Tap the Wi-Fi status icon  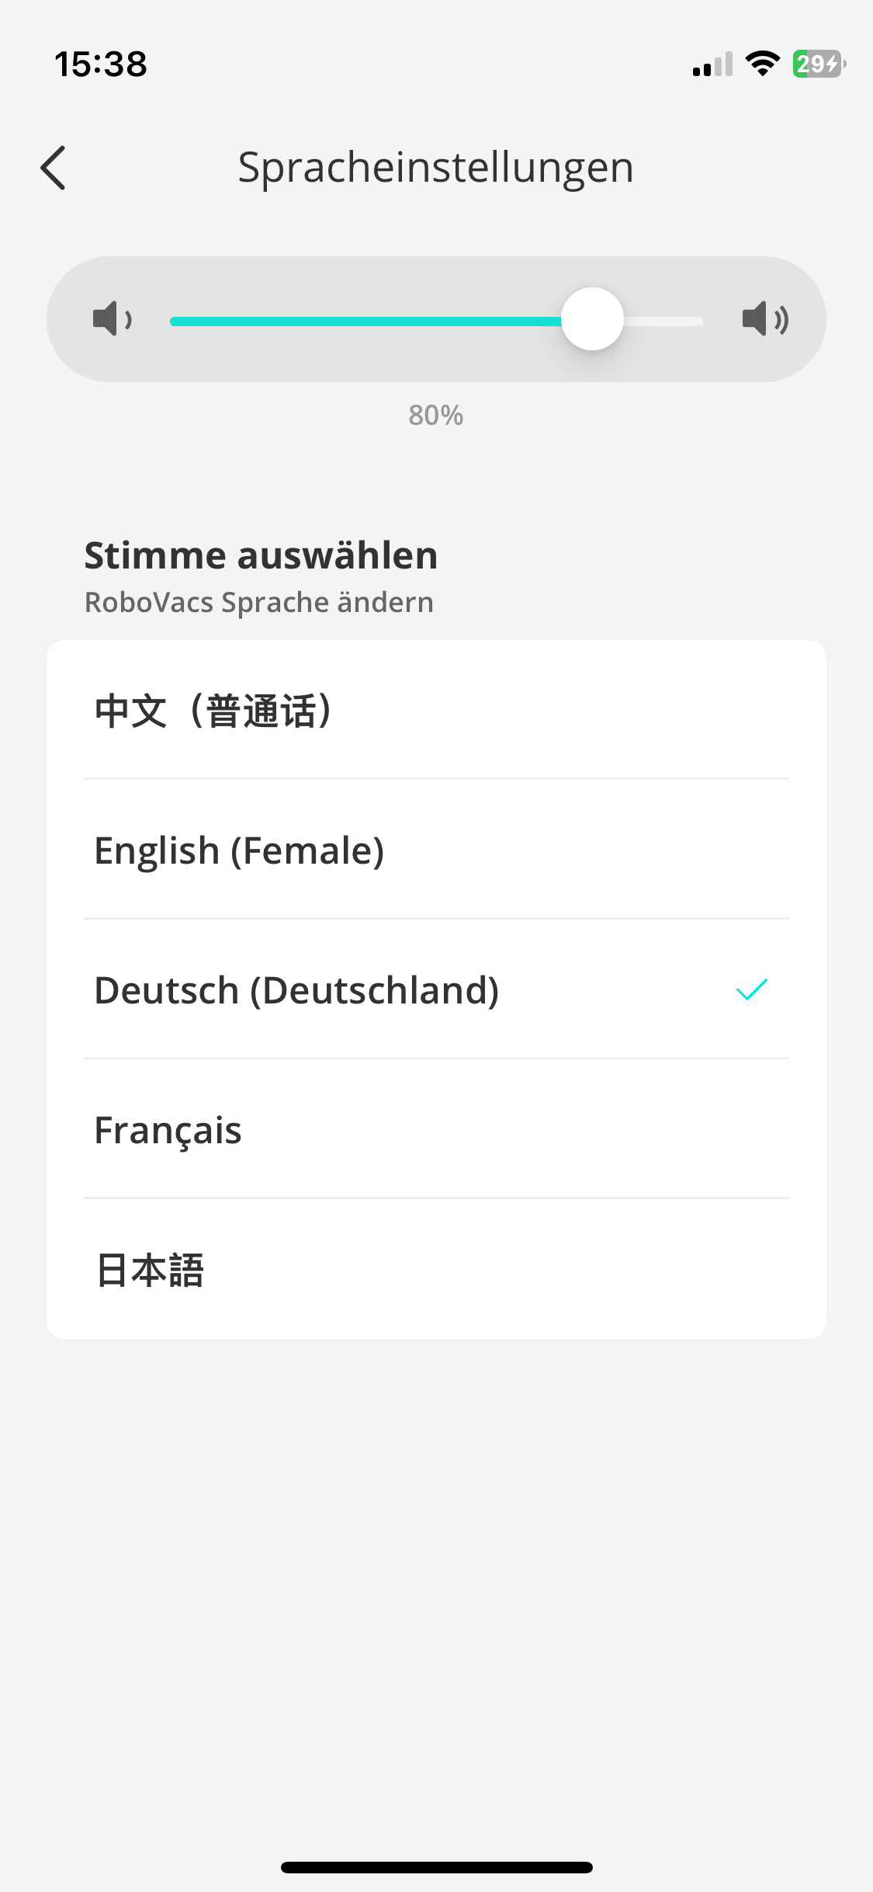point(762,64)
